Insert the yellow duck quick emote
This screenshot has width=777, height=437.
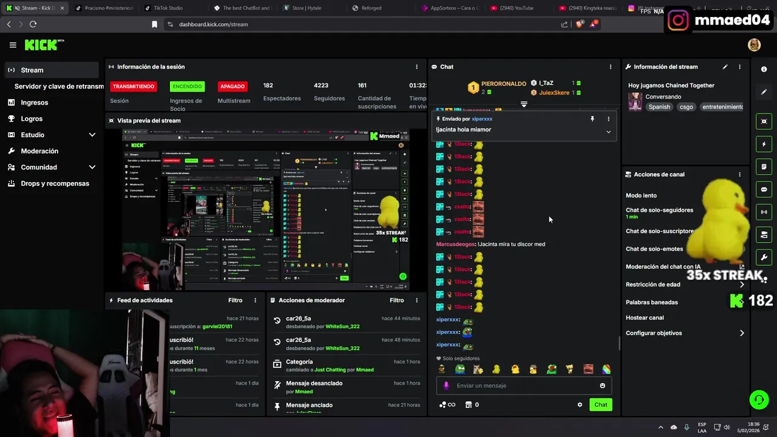[497, 369]
